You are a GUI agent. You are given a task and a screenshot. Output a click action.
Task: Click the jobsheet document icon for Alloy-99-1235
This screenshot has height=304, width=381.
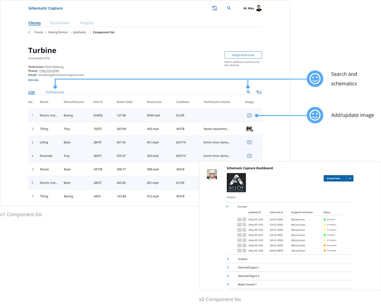click(x=244, y=225)
